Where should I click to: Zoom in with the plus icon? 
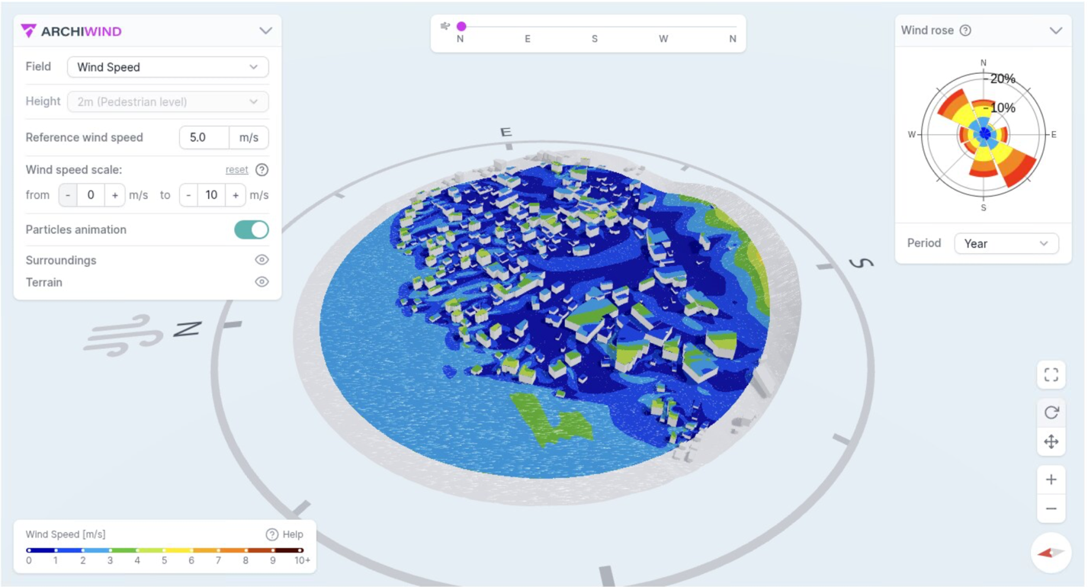point(1051,480)
